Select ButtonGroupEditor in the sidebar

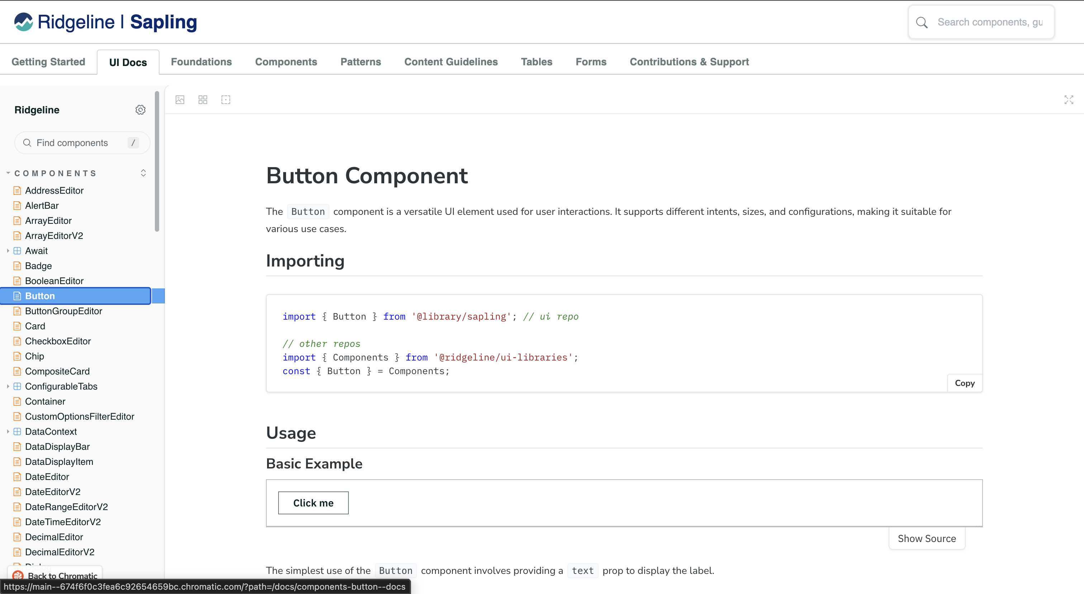[63, 311]
